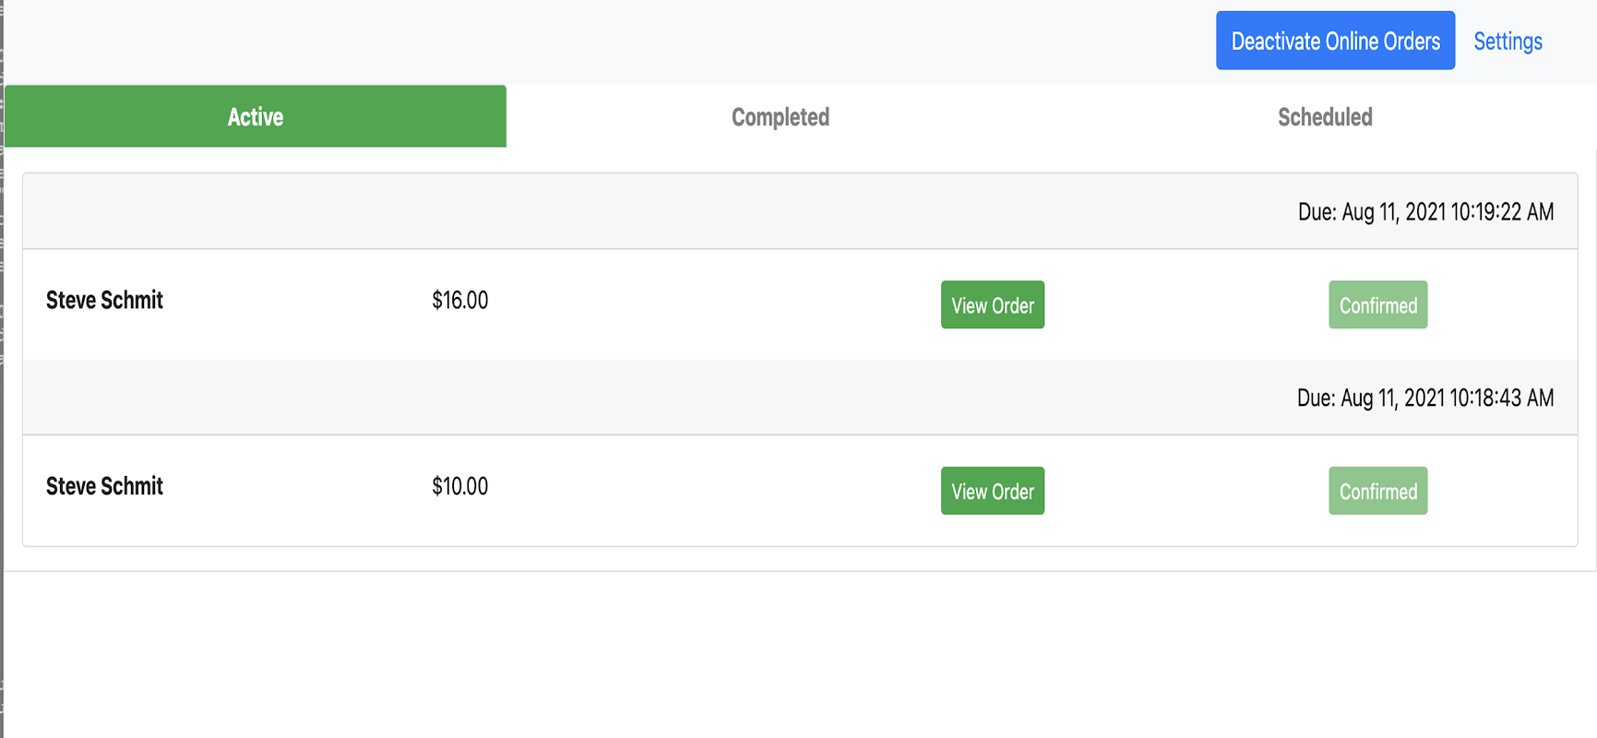The image size is (1597, 738).
Task: Click Steve Schmit on the $16.00 order
Action: (x=104, y=301)
